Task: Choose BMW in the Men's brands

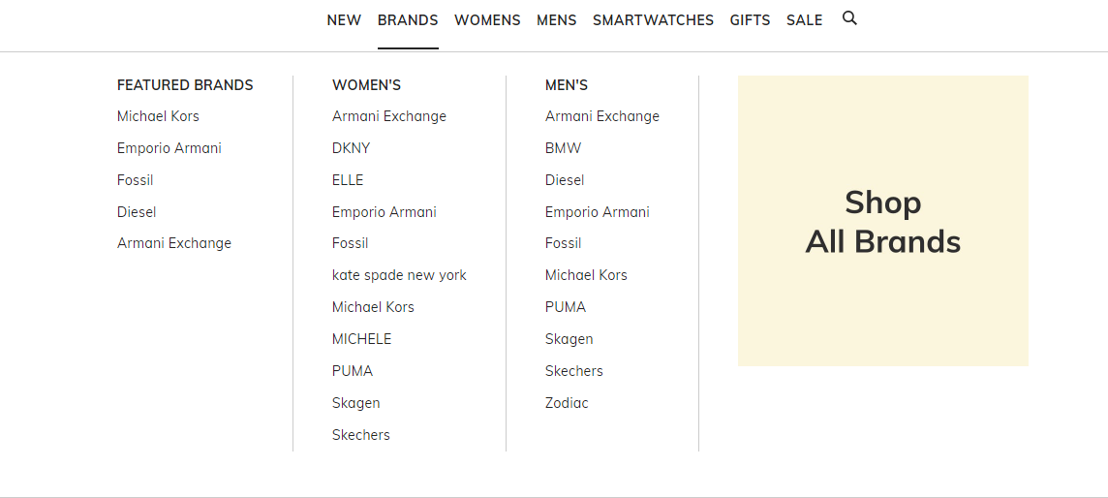Action: click(563, 148)
